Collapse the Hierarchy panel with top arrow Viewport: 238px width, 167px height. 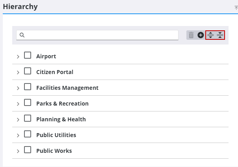pos(236,7)
